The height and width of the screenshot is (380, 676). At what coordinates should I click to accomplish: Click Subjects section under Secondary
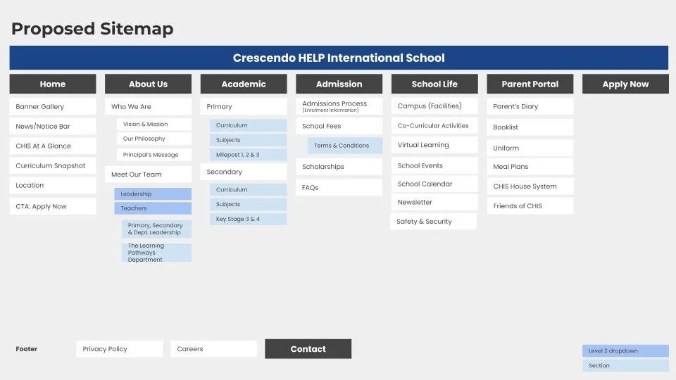(249, 204)
